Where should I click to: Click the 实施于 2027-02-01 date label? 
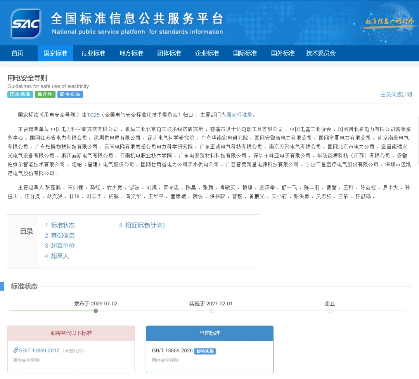click(x=211, y=303)
